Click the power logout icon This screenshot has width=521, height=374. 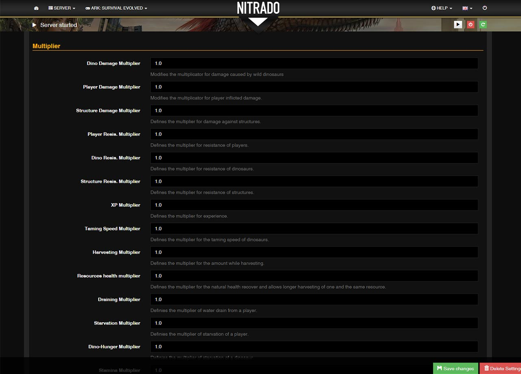(484, 8)
